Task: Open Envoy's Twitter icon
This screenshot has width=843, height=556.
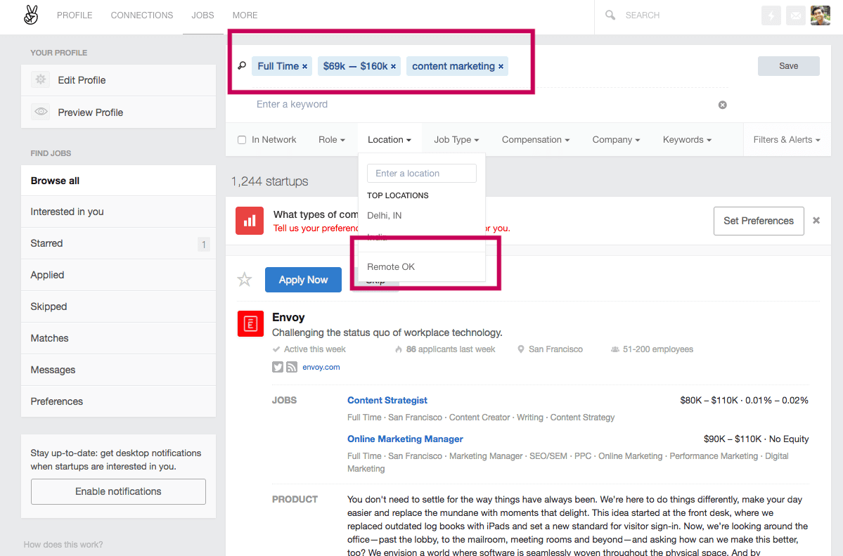Action: [277, 366]
